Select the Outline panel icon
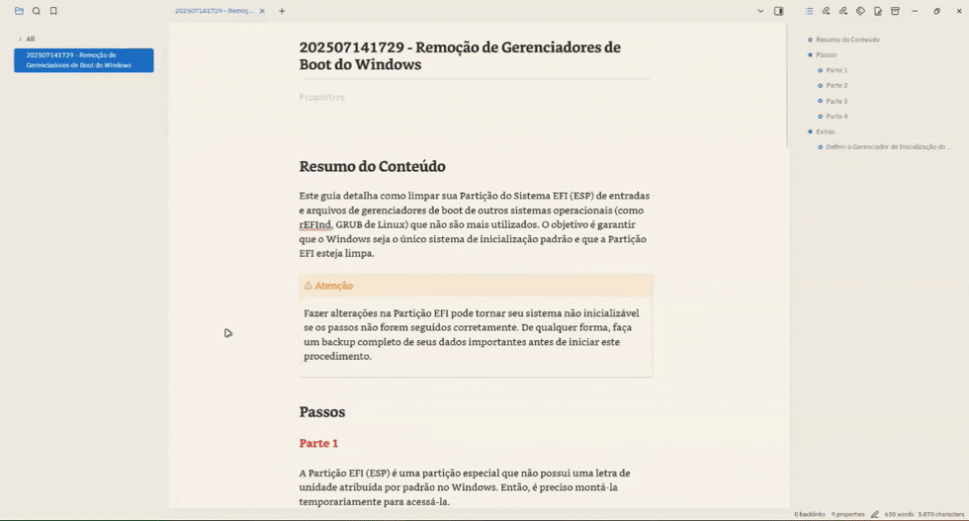The image size is (969, 521). click(x=809, y=11)
